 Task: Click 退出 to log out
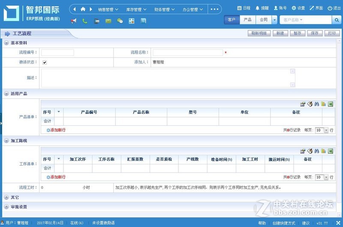[x=334, y=8]
